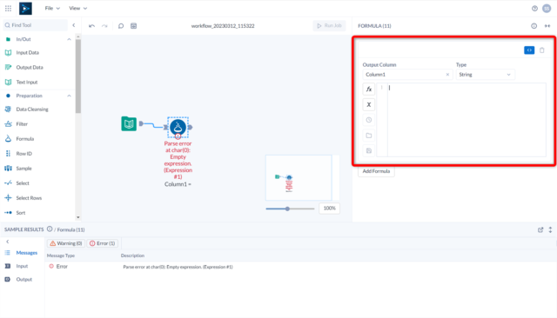Select the Formula node on canvas
Screen dimensions: 557x318
pos(178,127)
